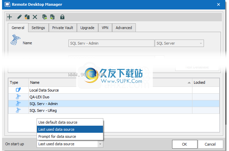This screenshot has height=151, width=229.
Task: Open the Settings tab
Action: (x=38, y=28)
